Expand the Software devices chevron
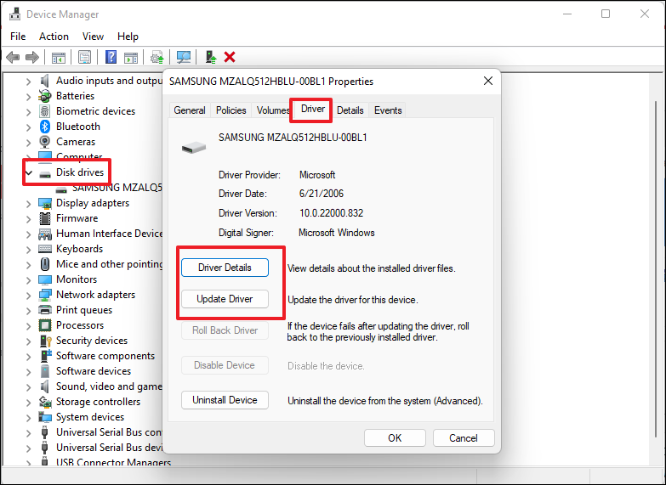This screenshot has width=666, height=485. point(28,372)
